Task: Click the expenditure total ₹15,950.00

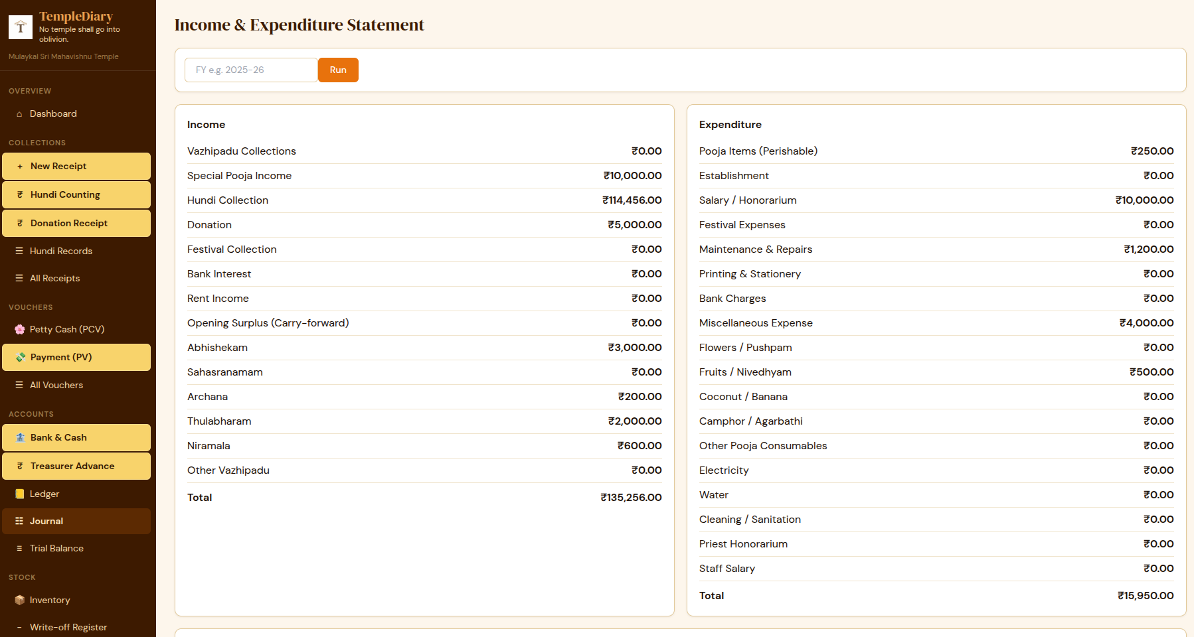Action: click(1146, 596)
